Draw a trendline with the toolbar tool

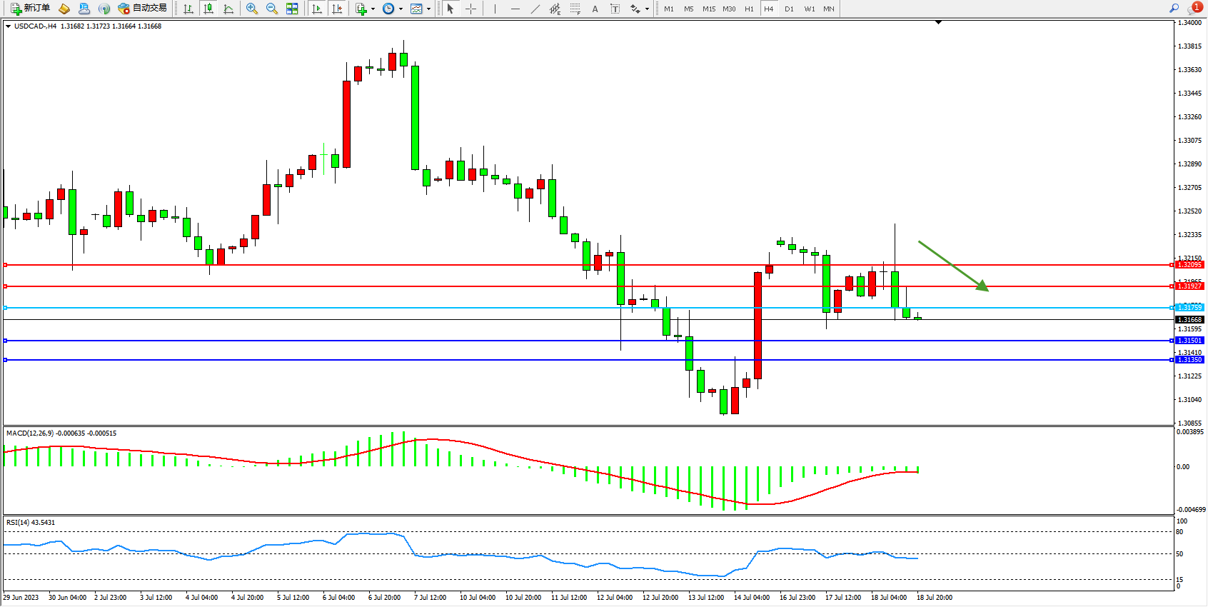[x=535, y=9]
